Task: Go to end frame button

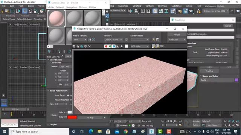Action: tap(180, 121)
